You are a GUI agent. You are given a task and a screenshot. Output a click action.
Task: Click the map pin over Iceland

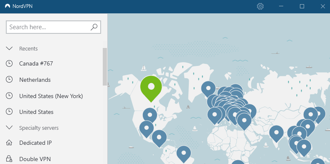click(208, 89)
